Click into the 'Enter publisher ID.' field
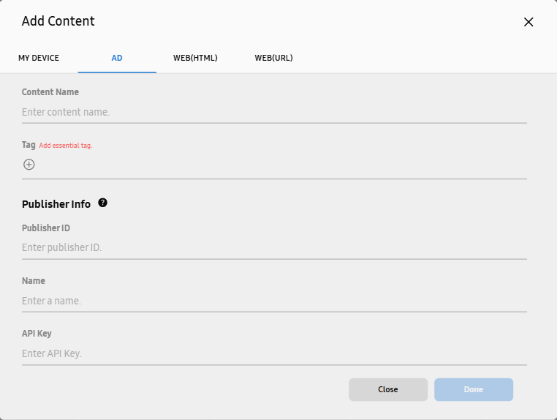 274,247
